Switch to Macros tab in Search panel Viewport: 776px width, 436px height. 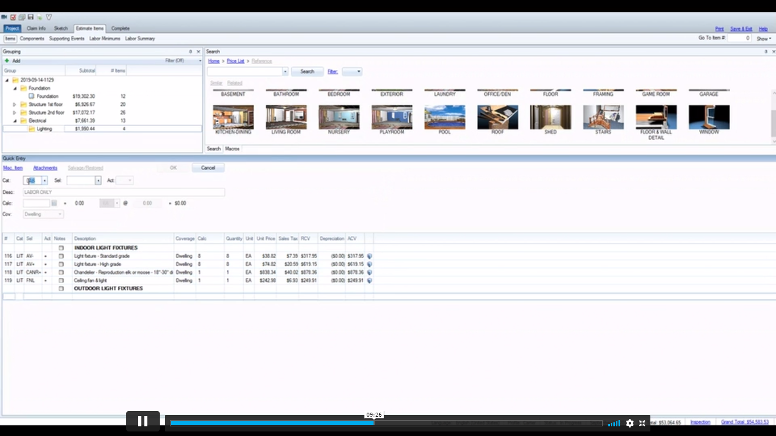[x=233, y=149]
